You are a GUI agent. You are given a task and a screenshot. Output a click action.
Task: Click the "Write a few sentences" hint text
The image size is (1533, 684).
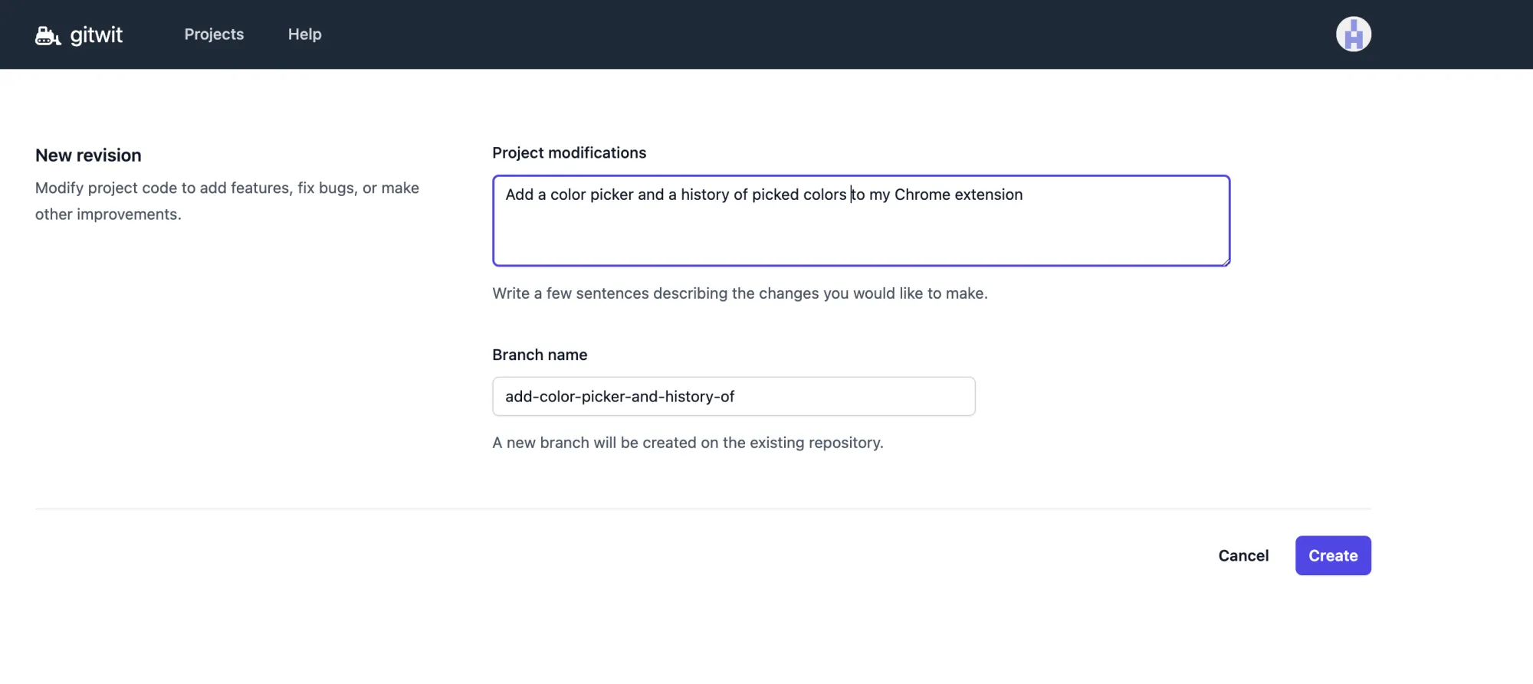click(x=739, y=293)
